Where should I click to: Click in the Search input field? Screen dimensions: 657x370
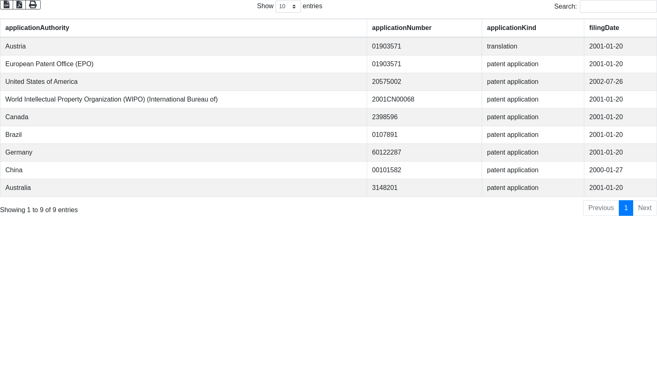[x=618, y=7]
